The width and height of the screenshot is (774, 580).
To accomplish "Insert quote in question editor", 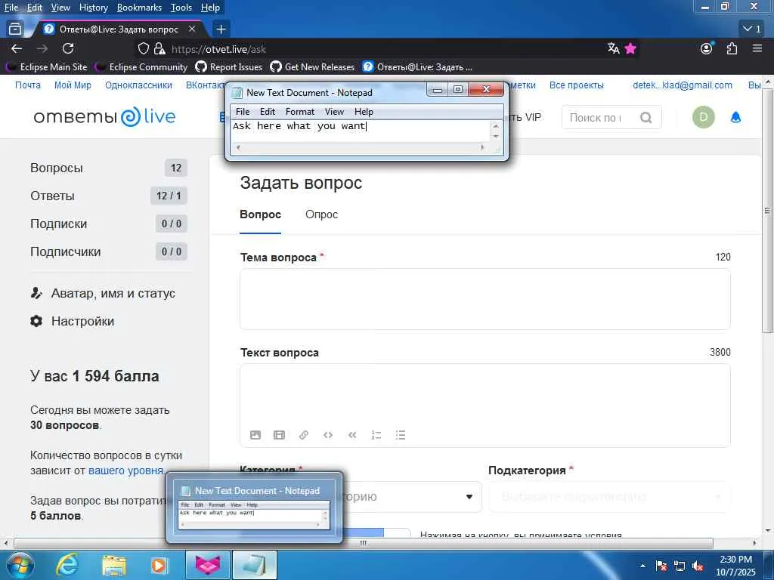I will [352, 435].
